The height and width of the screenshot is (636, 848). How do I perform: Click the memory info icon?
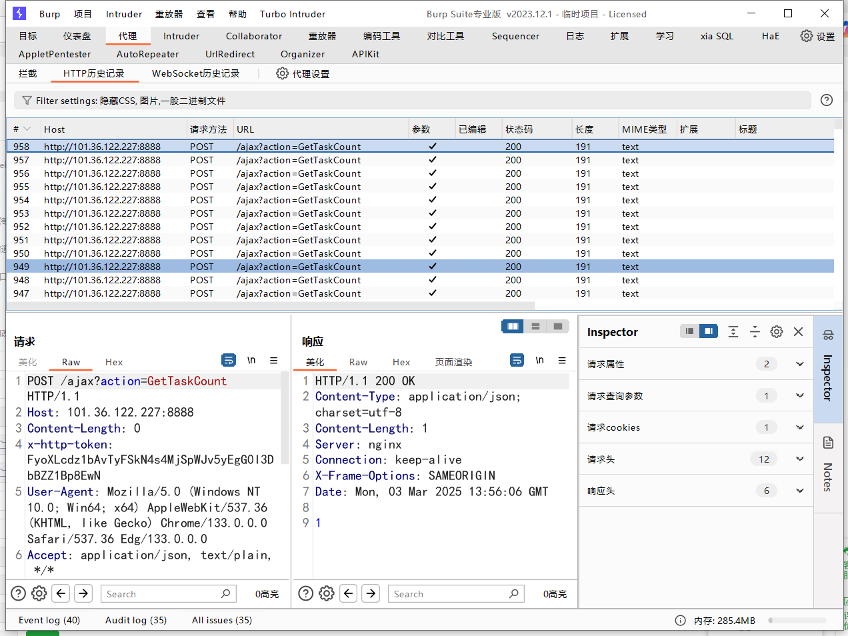(680, 621)
